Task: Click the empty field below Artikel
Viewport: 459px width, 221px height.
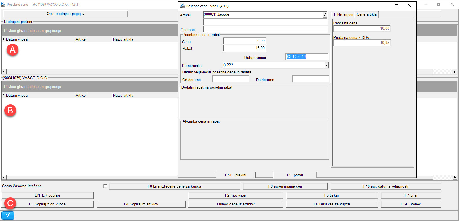Action: (265, 22)
